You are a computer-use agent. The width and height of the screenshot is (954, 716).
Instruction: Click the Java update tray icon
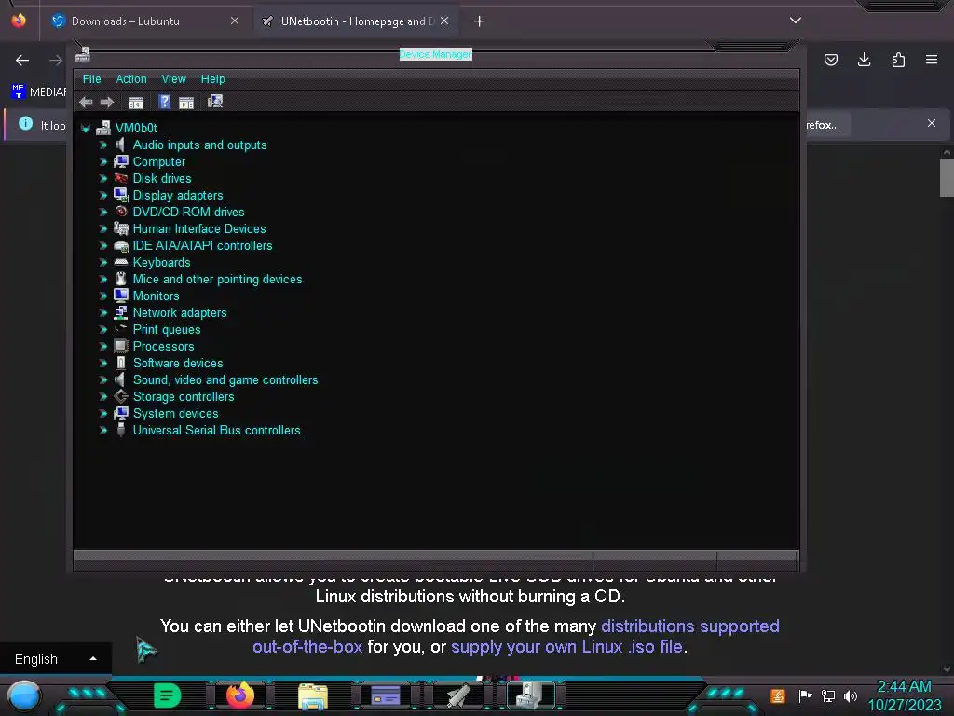(778, 695)
